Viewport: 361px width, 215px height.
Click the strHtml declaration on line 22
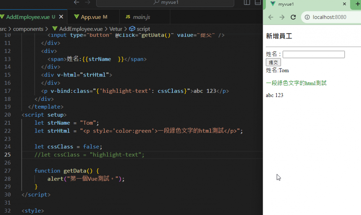(139, 131)
